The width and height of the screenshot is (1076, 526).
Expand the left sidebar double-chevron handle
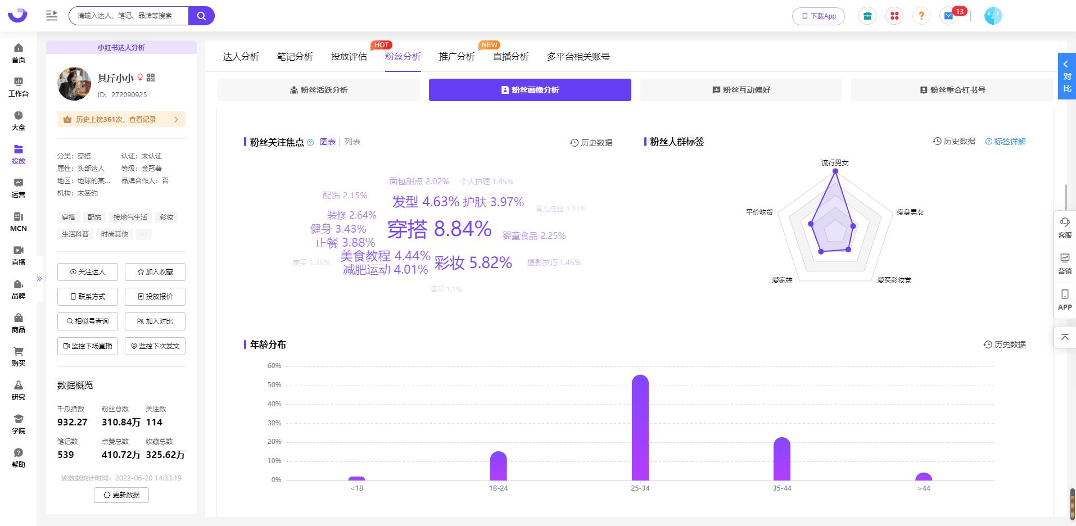[x=39, y=279]
